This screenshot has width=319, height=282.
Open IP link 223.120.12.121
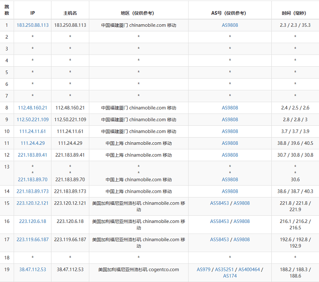[x=33, y=203]
